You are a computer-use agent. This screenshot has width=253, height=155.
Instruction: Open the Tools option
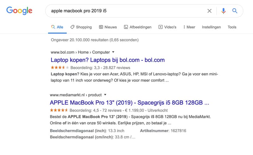click(232, 27)
